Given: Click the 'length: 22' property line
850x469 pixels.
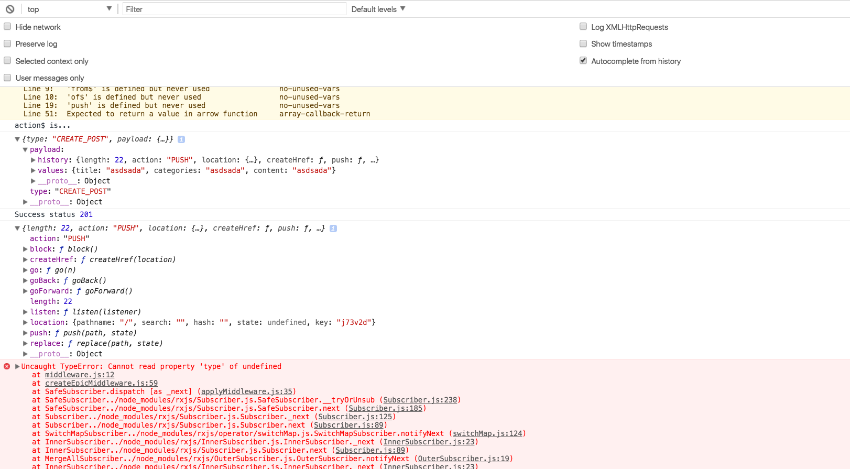Looking at the screenshot, I should tap(51, 301).
